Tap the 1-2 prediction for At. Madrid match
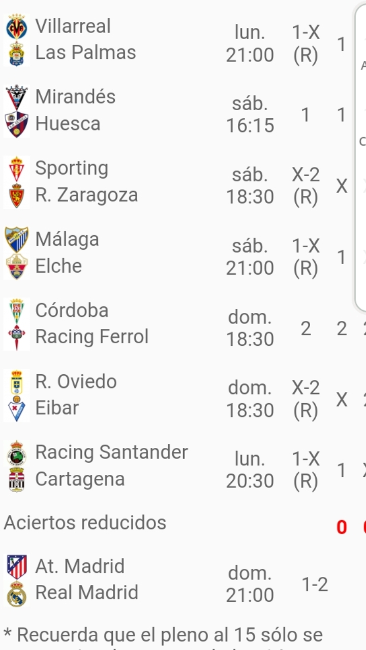366x650 pixels. click(x=315, y=585)
